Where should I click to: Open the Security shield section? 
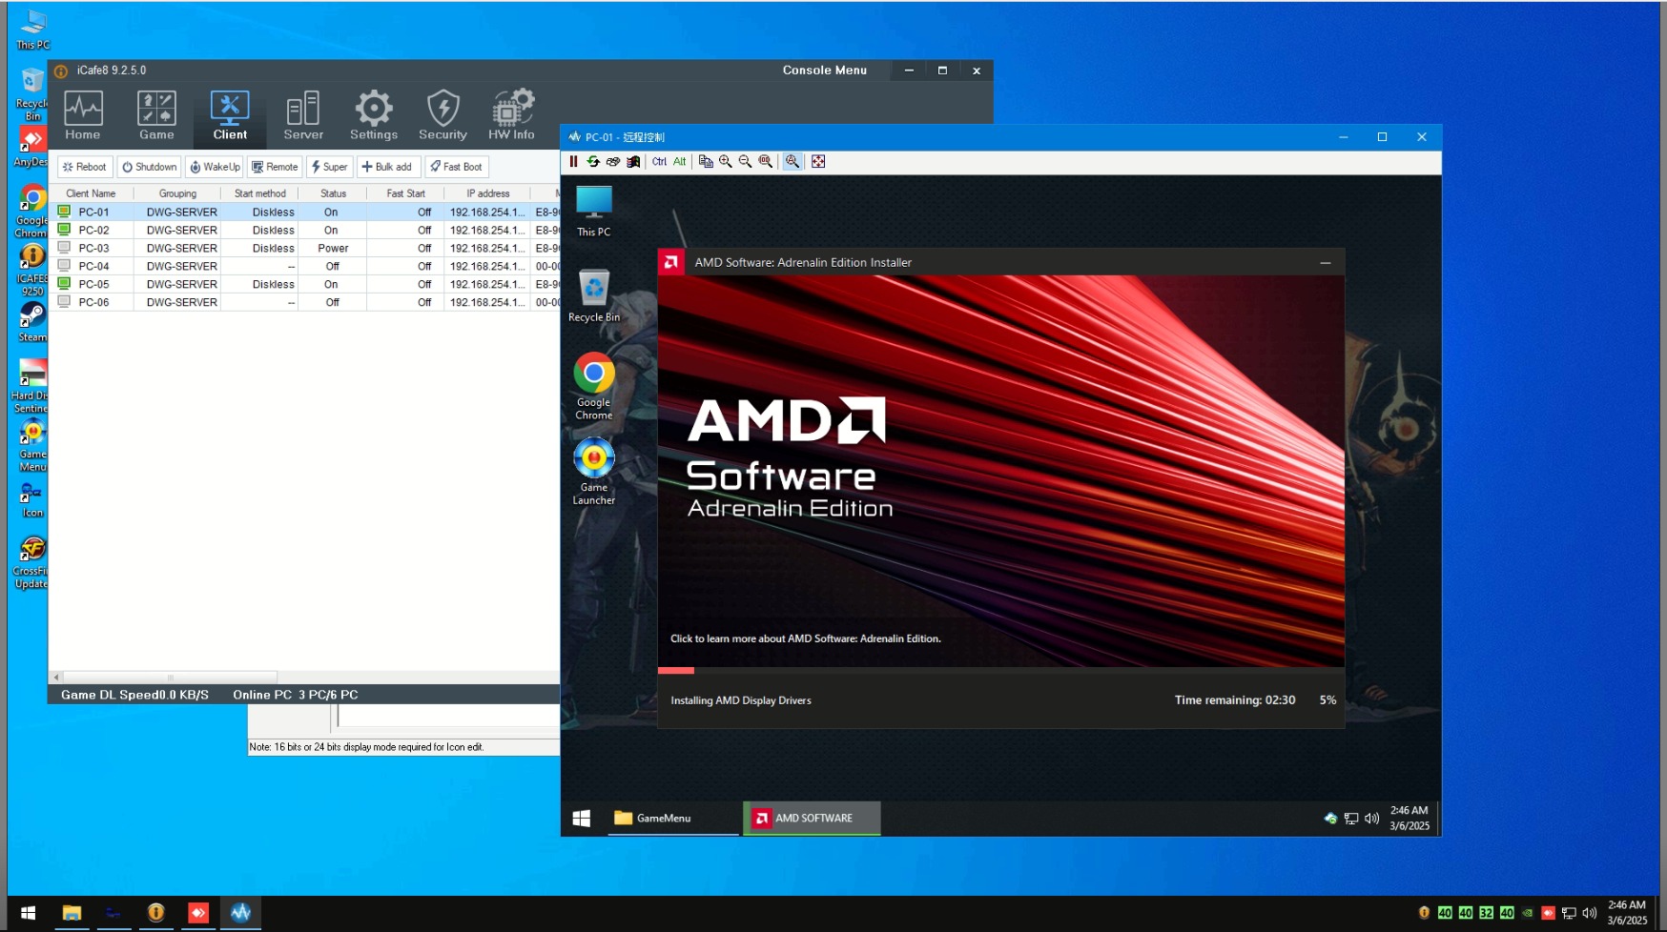click(442, 116)
